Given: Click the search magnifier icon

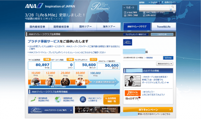Looking at the screenshot, I should (173, 7).
